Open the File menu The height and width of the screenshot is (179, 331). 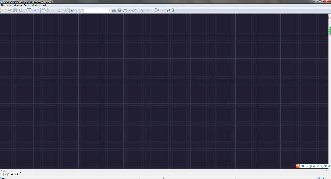[3, 5]
